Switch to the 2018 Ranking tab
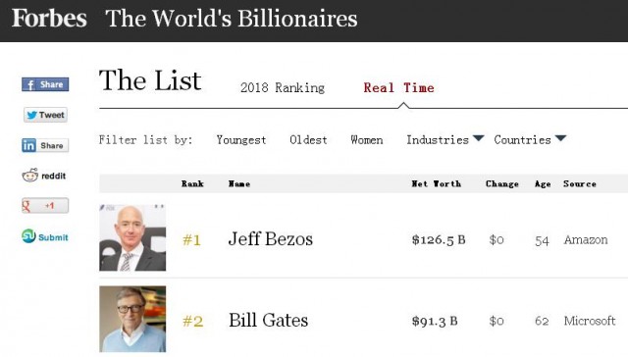The height and width of the screenshot is (357, 628). [x=283, y=87]
